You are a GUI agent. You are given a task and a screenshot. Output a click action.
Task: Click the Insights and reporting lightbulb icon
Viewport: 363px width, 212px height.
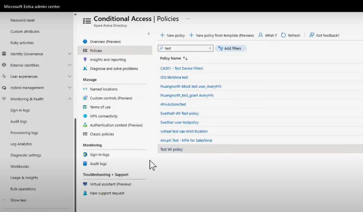(85, 59)
